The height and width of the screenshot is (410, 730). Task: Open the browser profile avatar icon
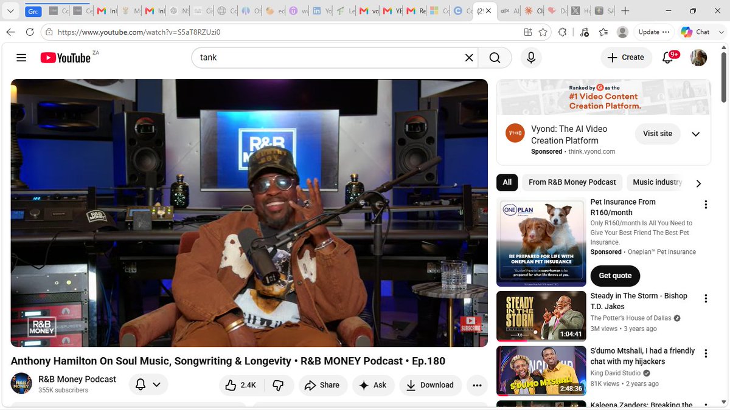(x=622, y=32)
